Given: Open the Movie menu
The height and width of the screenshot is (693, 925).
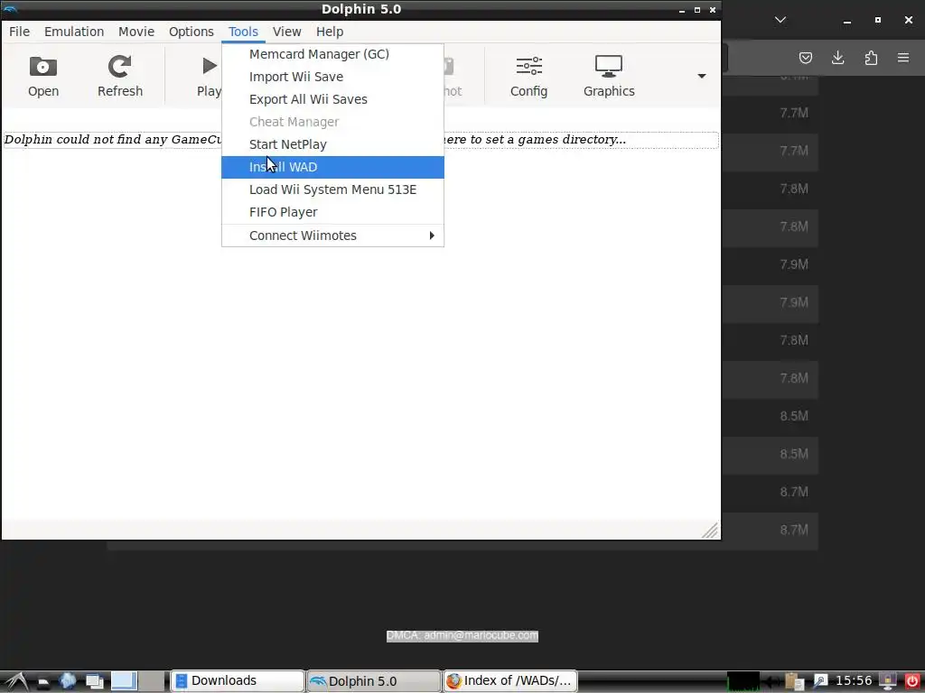Looking at the screenshot, I should point(136,32).
